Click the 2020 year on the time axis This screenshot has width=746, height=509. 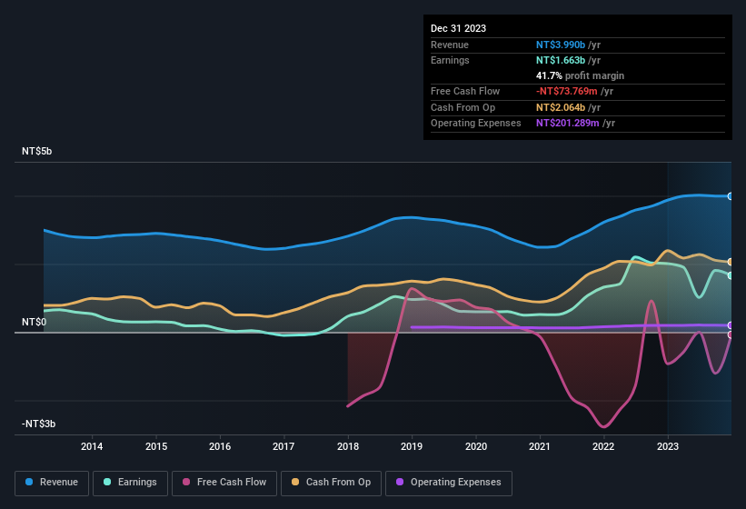[476, 446]
